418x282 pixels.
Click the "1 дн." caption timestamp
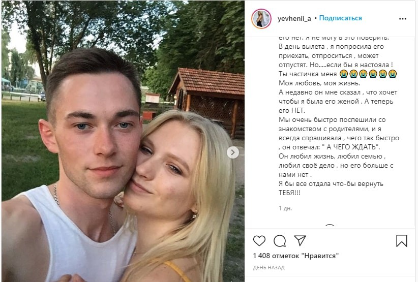pyautogui.click(x=285, y=208)
